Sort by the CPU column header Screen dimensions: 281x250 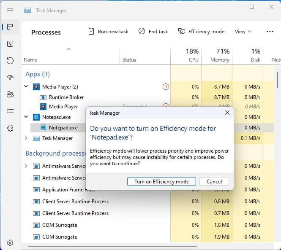click(x=194, y=60)
